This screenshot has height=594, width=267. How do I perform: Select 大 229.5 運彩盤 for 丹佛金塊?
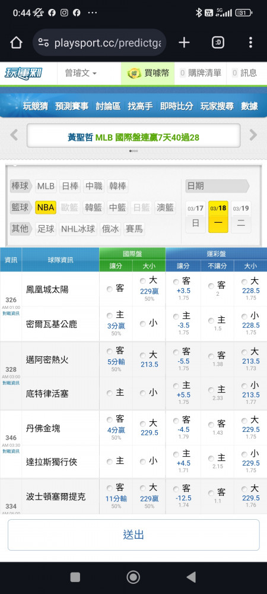point(244,420)
